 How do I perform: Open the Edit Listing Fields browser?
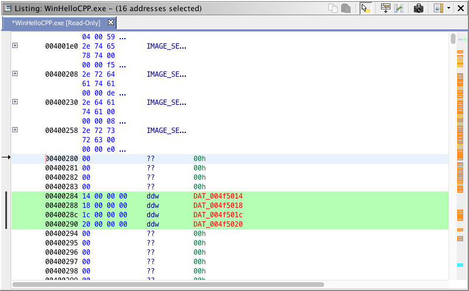(x=385, y=8)
